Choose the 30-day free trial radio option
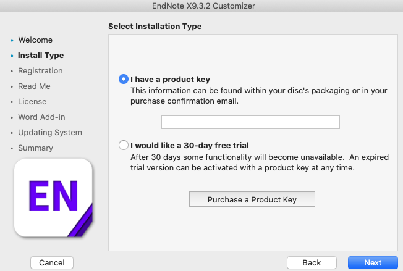The height and width of the screenshot is (271, 403). click(x=124, y=145)
